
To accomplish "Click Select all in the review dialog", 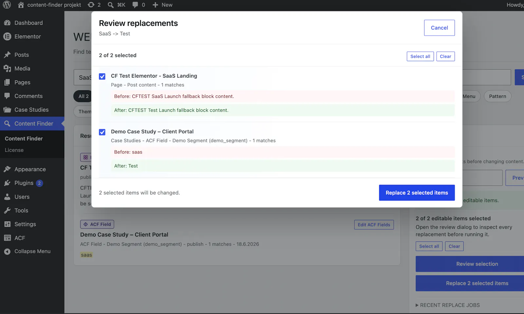I will point(420,56).
